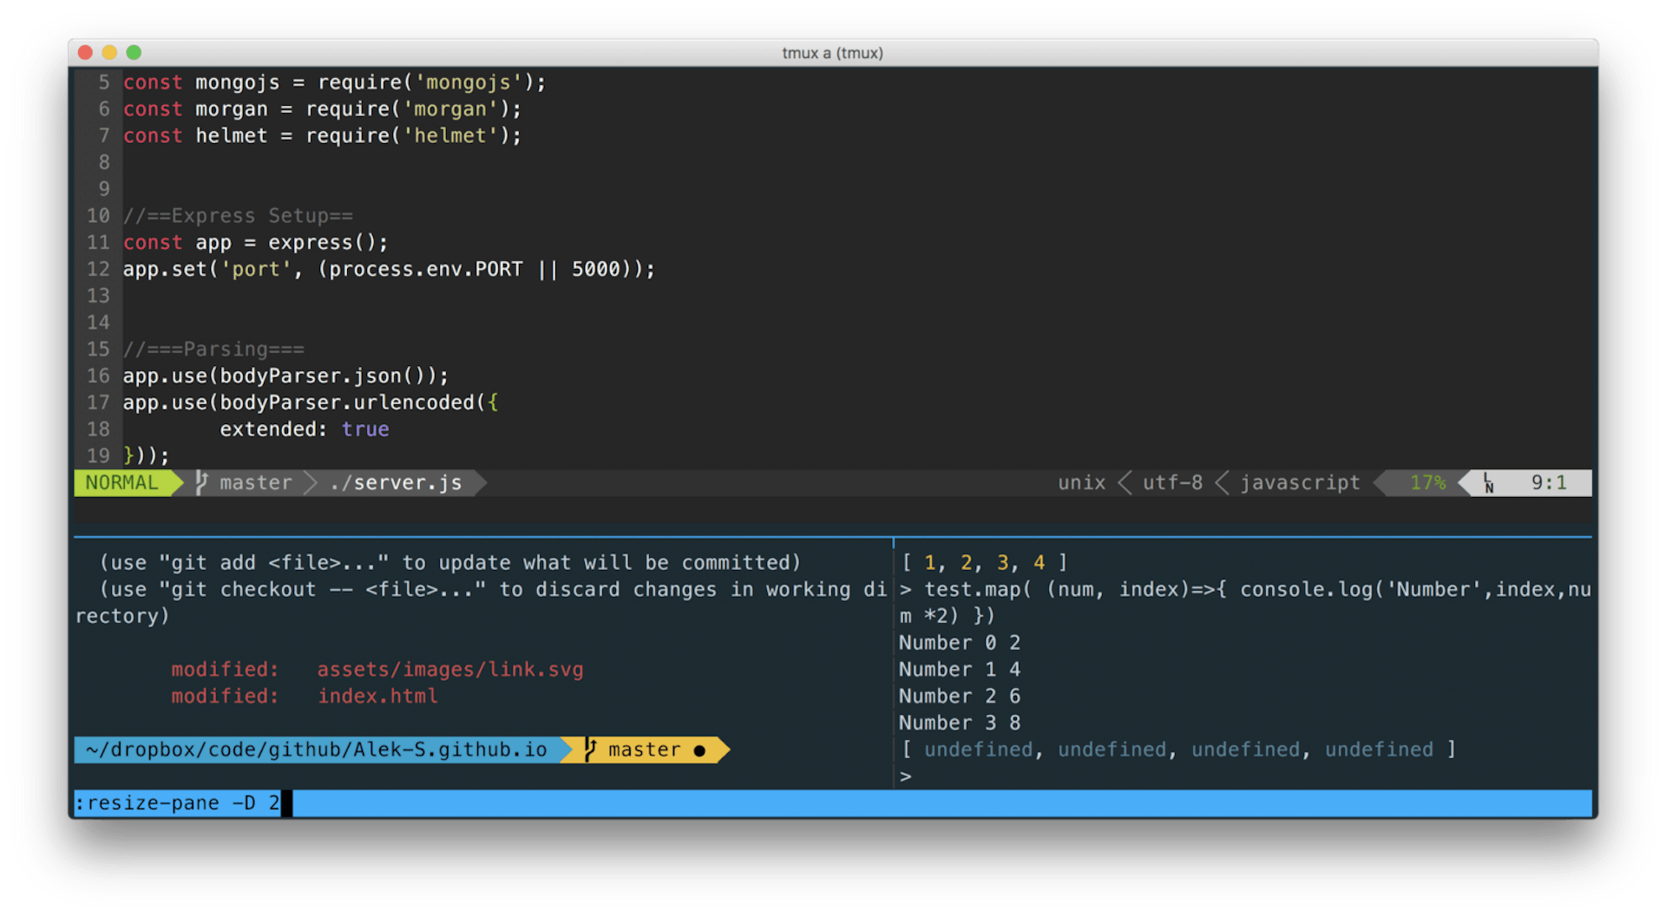1666x916 pixels.
Task: Expand the chevron after master in statusline
Action: tap(310, 483)
